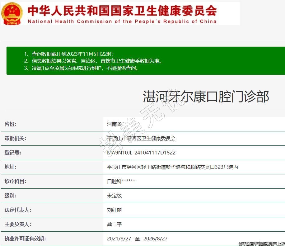Click the legal representative name 刘红丽
The image size is (285, 246).
[x=114, y=210]
